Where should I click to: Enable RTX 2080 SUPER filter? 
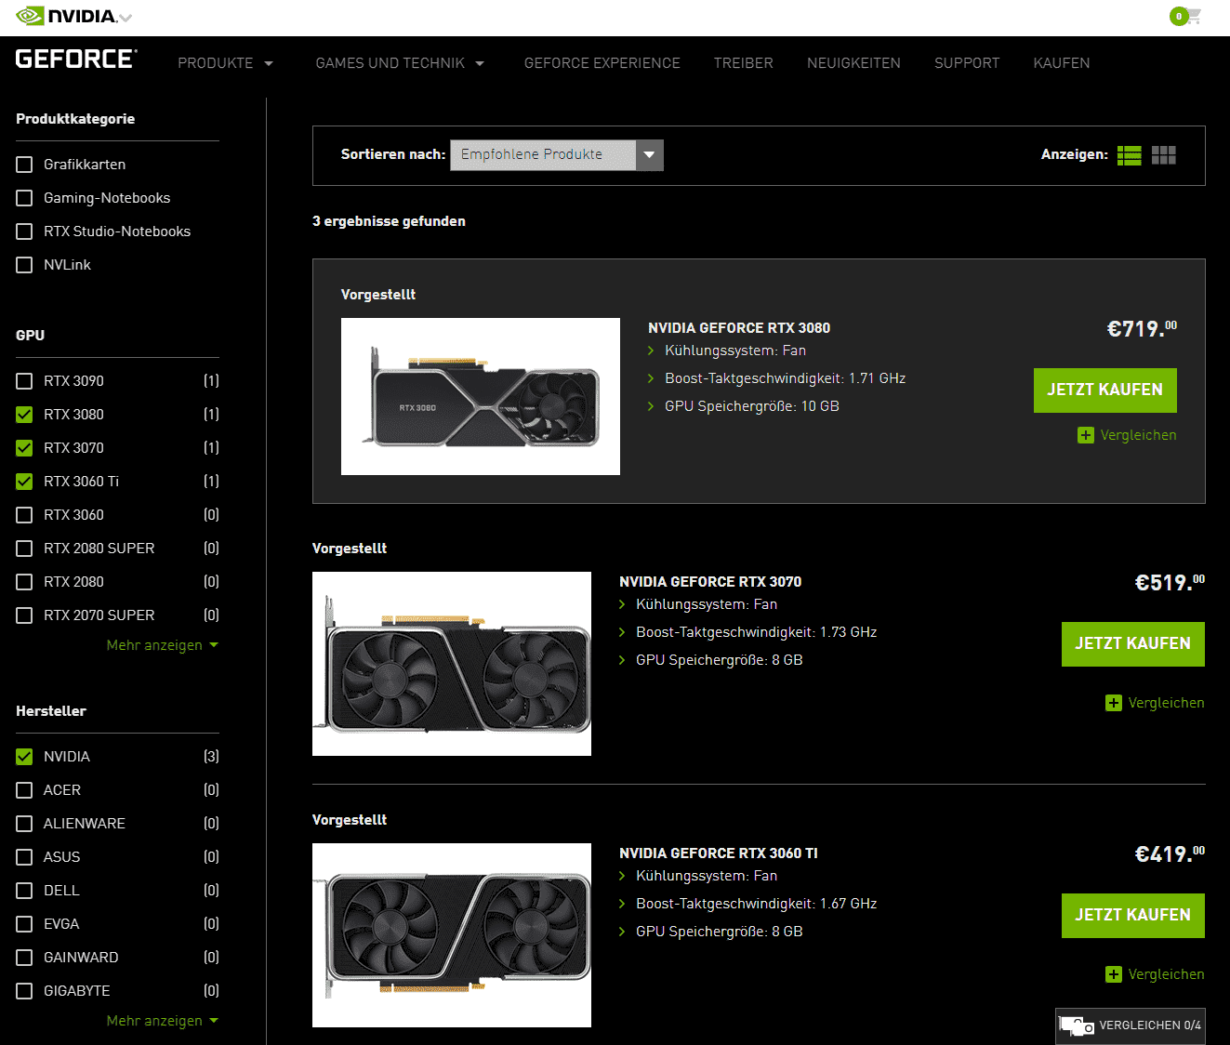(24, 549)
